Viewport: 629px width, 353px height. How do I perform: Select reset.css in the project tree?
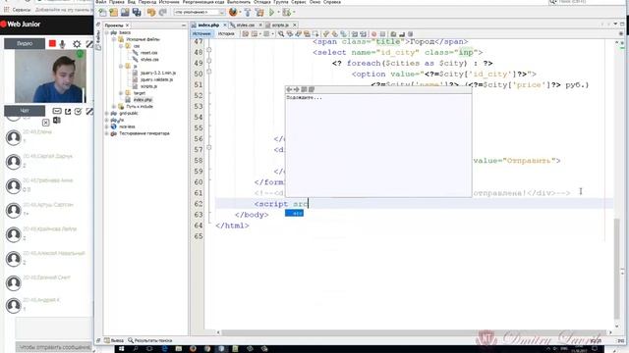tap(148, 53)
